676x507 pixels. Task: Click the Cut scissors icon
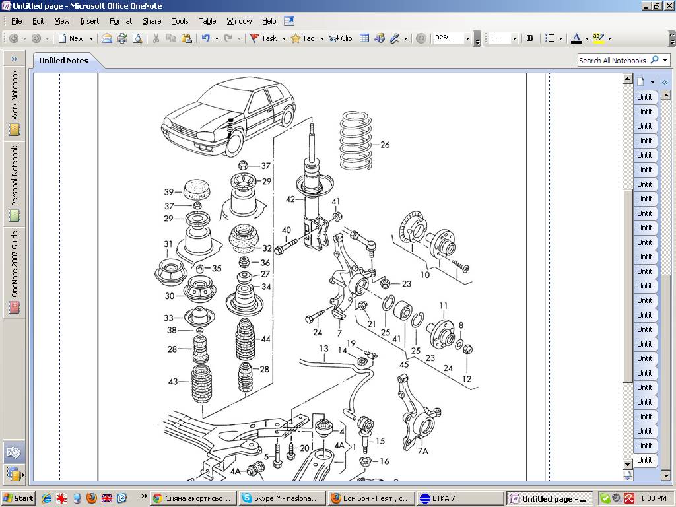pos(156,38)
